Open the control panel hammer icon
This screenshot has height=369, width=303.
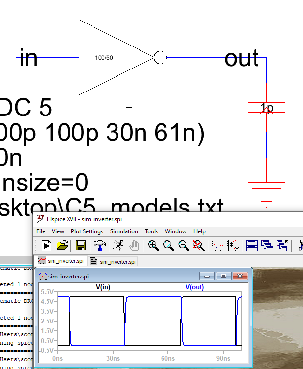click(x=99, y=245)
